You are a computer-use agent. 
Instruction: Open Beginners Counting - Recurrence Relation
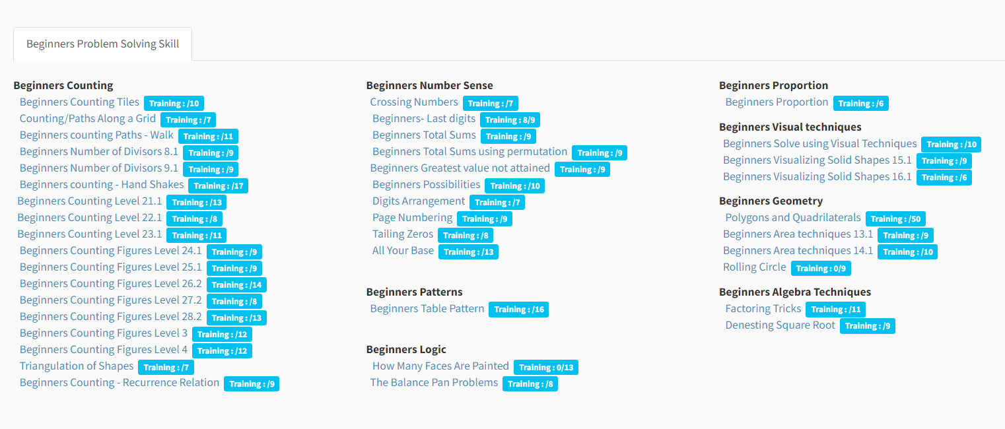click(120, 383)
